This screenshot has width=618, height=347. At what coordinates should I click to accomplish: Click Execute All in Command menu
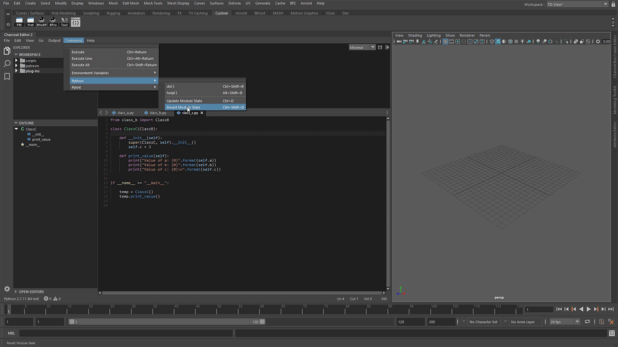81,65
